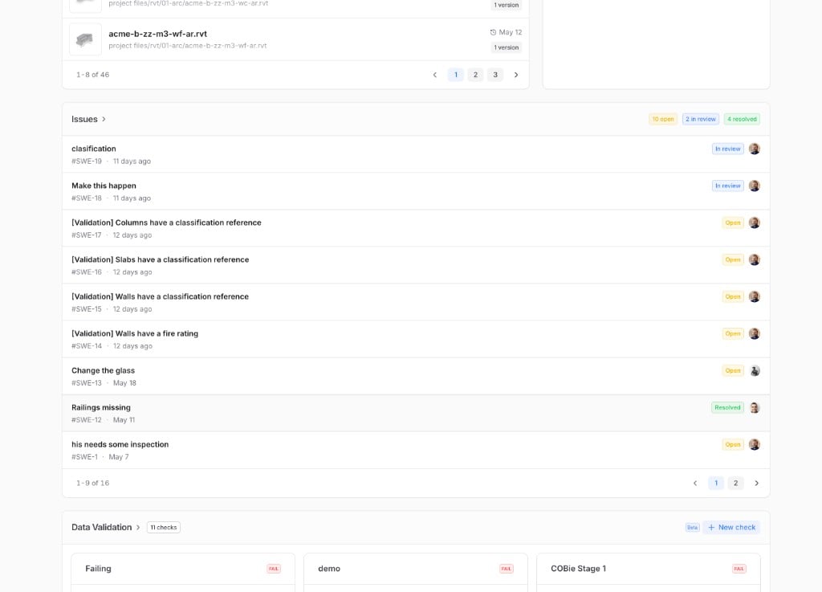Go to next page in issues pagination
This screenshot has width=822, height=592.
click(756, 484)
